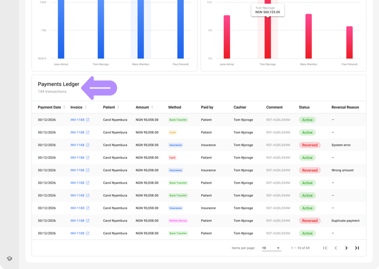Click the Patient column header
The height and width of the screenshot is (269, 379).
109,108
